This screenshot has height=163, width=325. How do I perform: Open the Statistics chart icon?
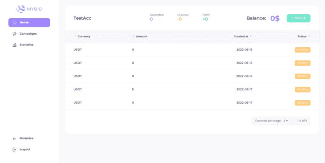coord(14,45)
